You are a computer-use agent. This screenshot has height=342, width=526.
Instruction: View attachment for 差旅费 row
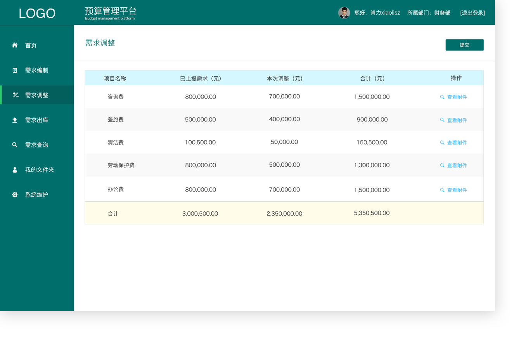point(457,120)
